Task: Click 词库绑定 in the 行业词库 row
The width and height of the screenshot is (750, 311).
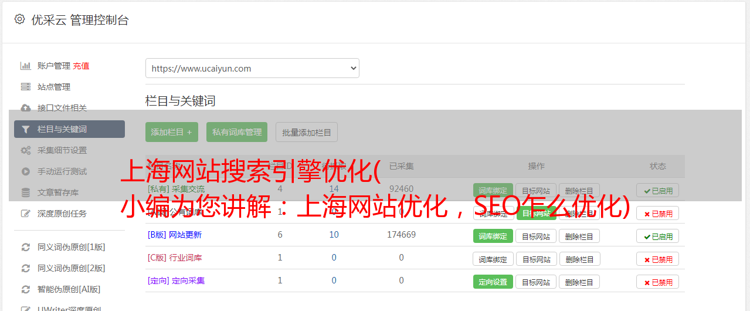Action: tap(493, 259)
